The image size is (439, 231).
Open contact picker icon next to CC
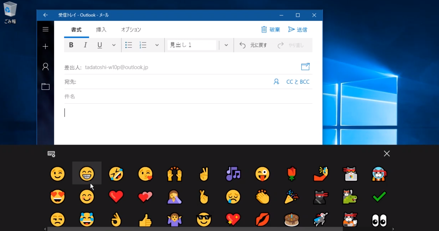point(276,82)
